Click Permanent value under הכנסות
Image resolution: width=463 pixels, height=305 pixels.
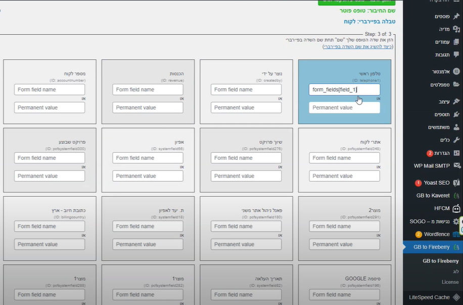[148, 108]
